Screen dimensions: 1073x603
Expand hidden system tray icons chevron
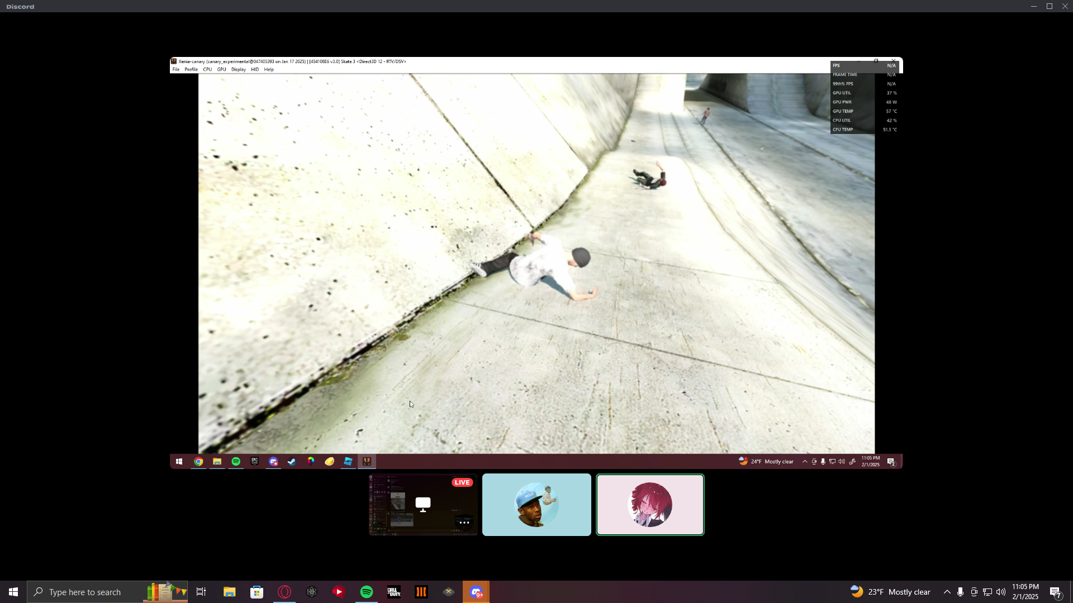click(947, 592)
